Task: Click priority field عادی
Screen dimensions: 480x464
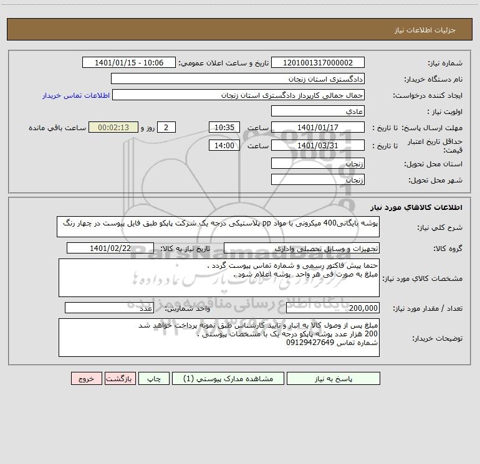Action: (318, 111)
